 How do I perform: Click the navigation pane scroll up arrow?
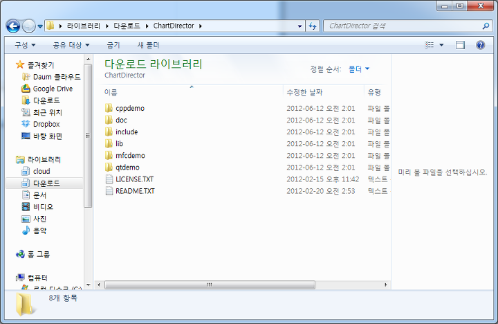pos(89,59)
